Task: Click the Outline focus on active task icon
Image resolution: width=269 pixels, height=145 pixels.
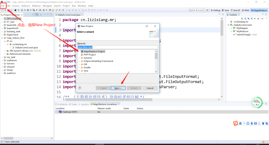Action: [x=263, y=19]
